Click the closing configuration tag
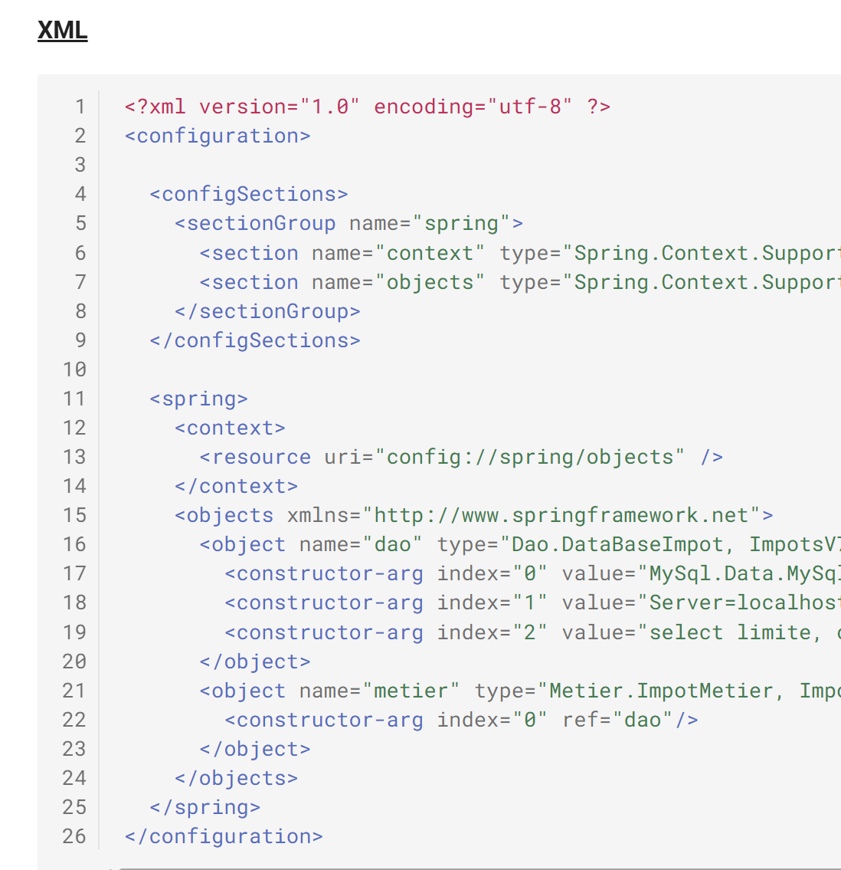841x870 pixels. (x=224, y=836)
